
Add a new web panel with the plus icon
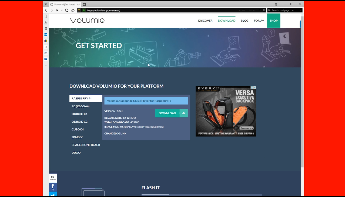46,65
